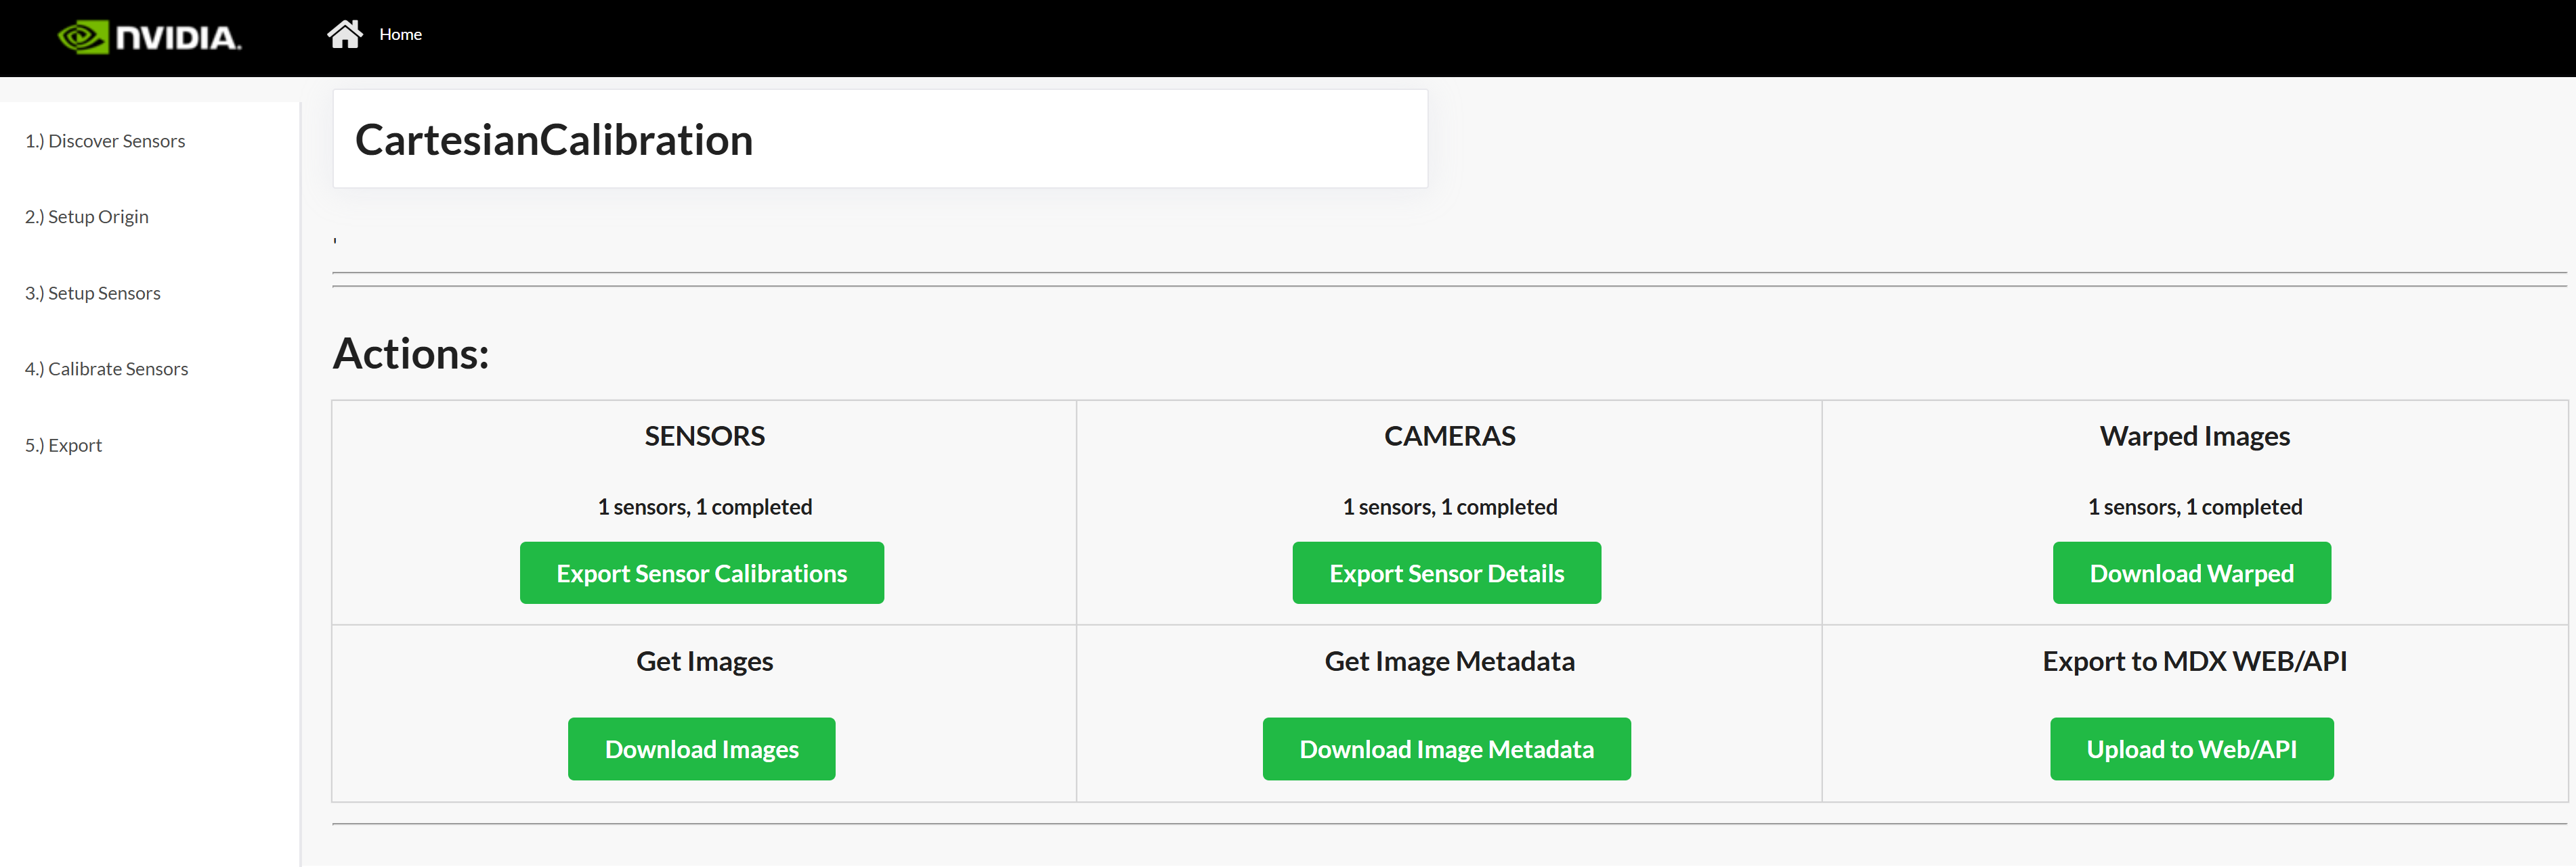The height and width of the screenshot is (867, 2576).
Task: Click the Get Image Metadata heading
Action: pos(1449,661)
